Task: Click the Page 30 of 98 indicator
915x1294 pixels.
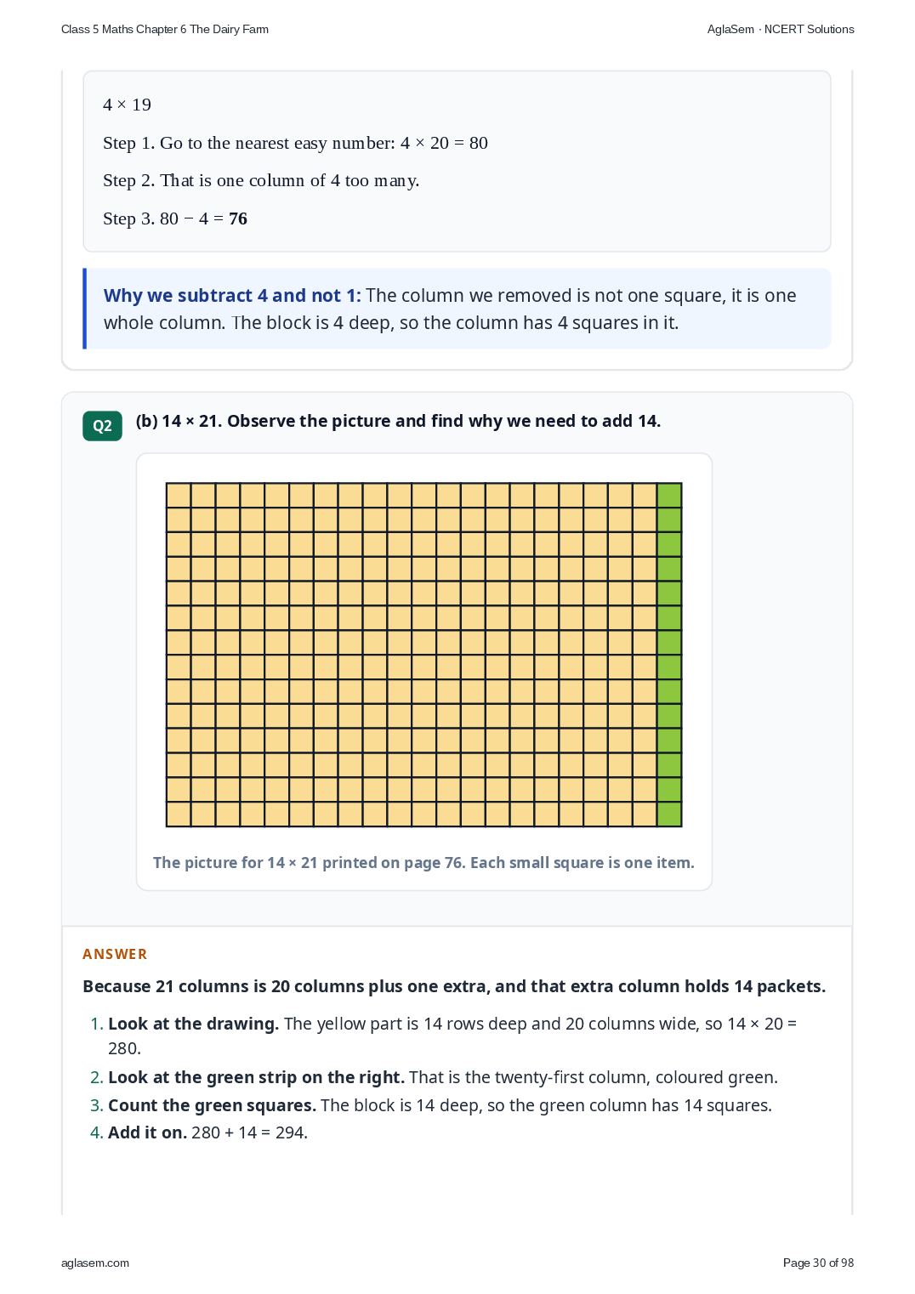Action: click(x=818, y=1263)
